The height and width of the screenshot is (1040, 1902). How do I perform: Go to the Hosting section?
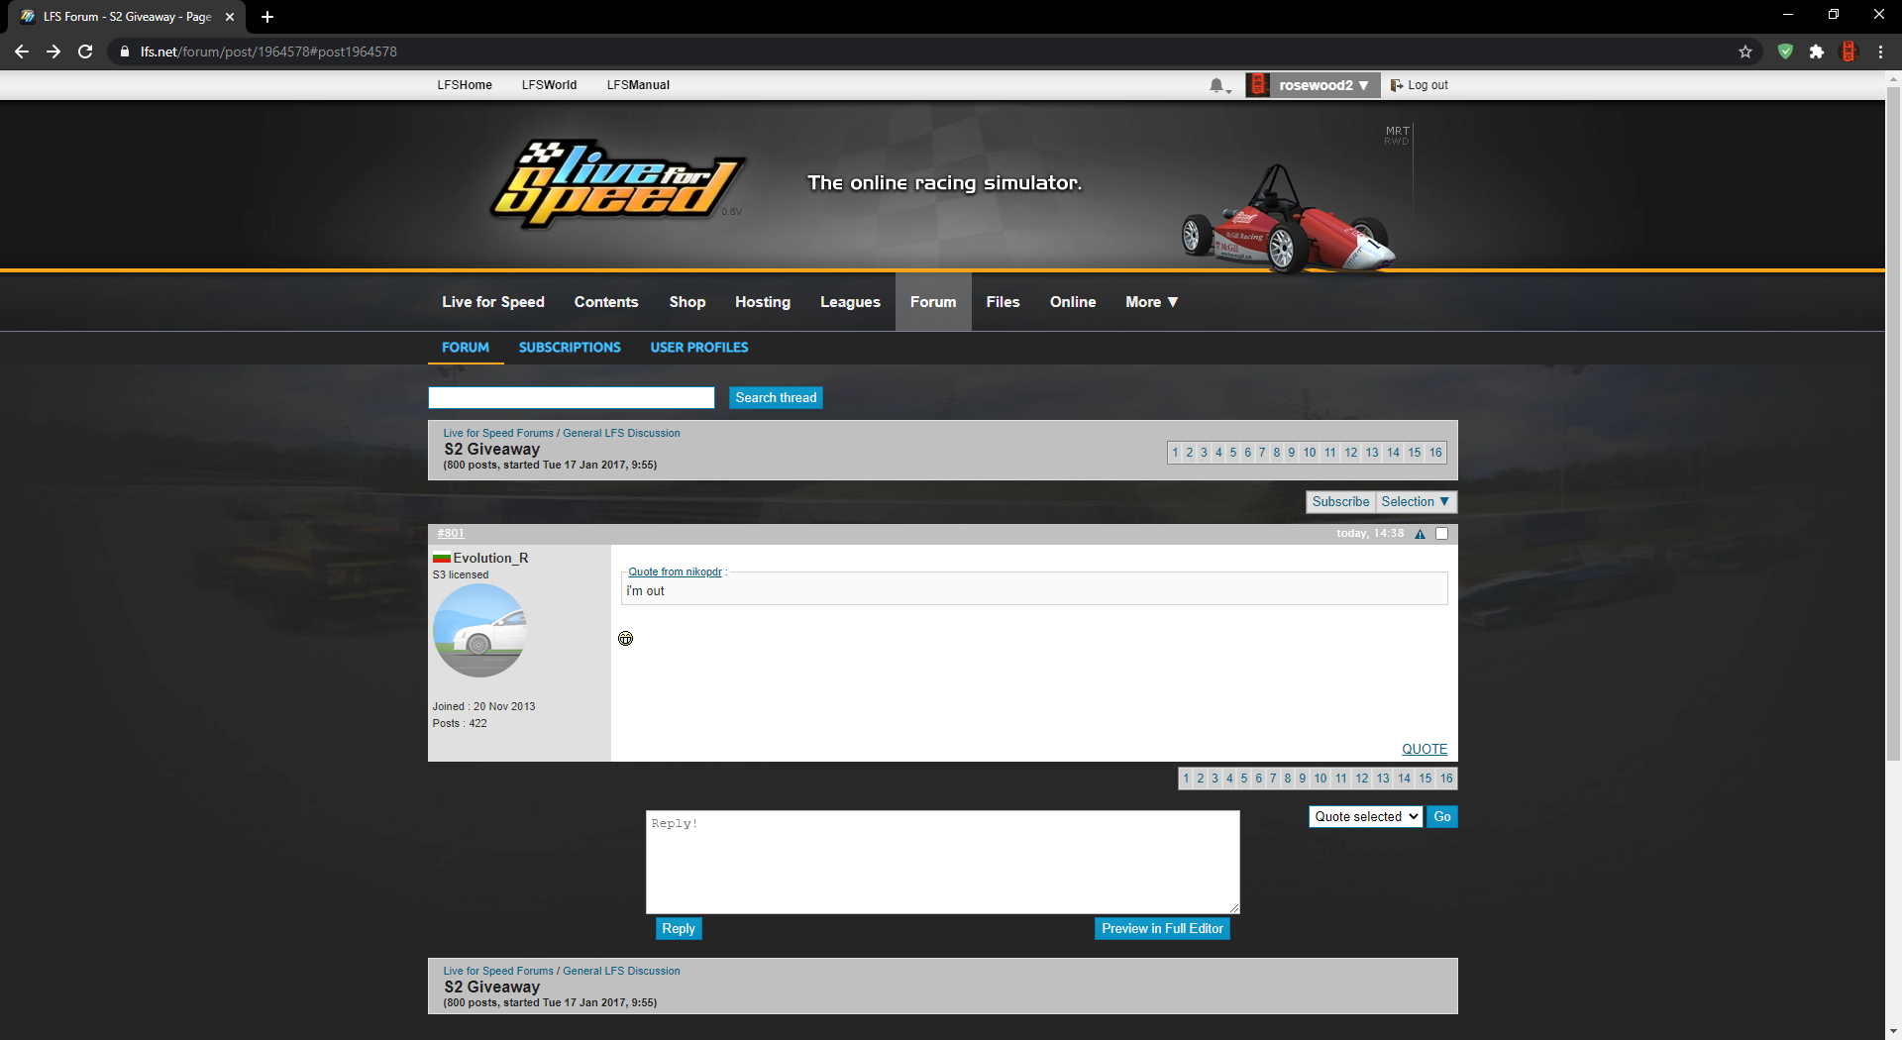(x=763, y=302)
